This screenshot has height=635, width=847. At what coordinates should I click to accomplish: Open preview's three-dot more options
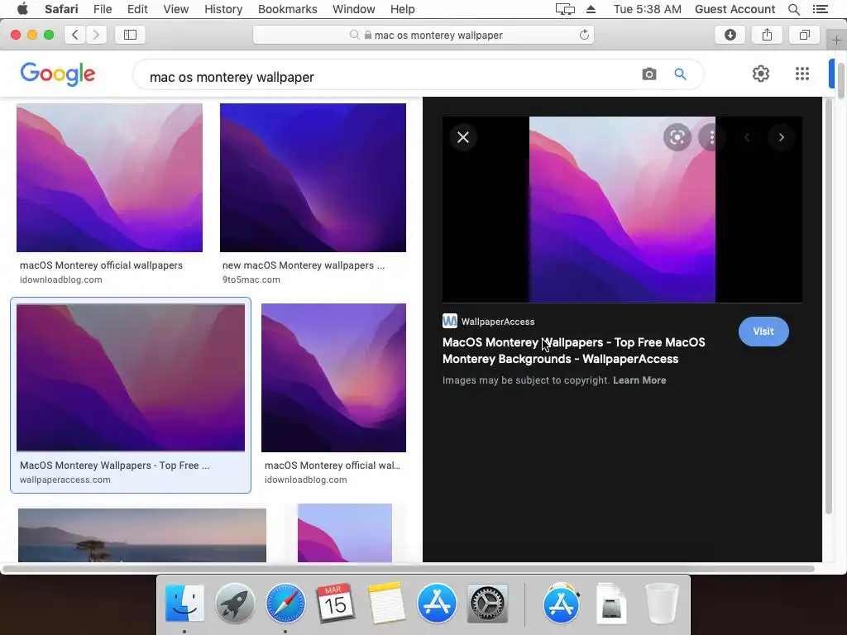[x=711, y=137]
